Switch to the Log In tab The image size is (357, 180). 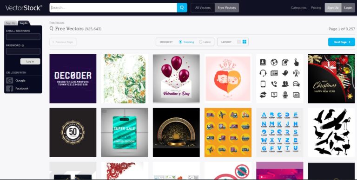23,23
